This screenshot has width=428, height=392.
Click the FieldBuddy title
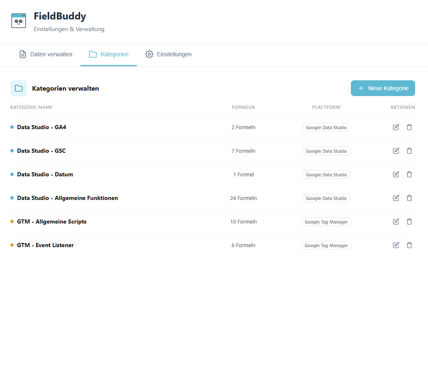60,16
